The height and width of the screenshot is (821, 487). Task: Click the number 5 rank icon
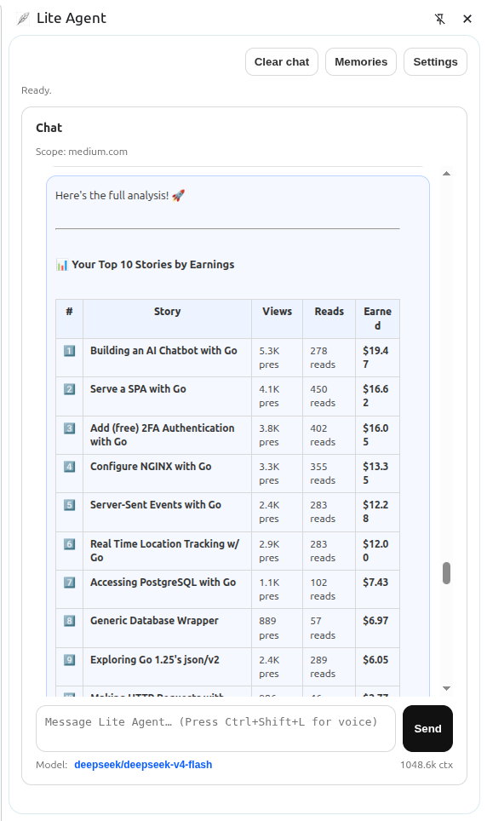coord(69,505)
